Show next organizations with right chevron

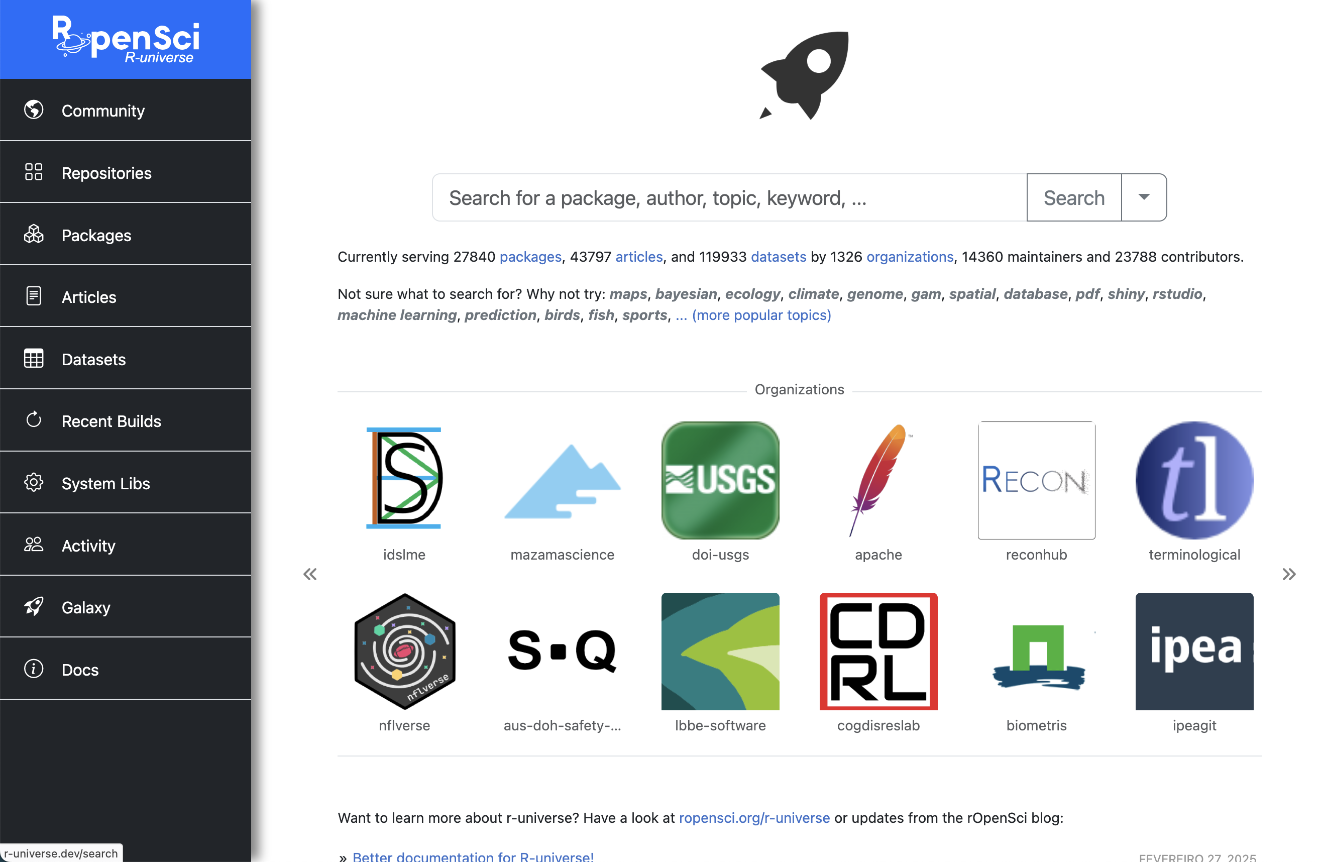pos(1289,574)
